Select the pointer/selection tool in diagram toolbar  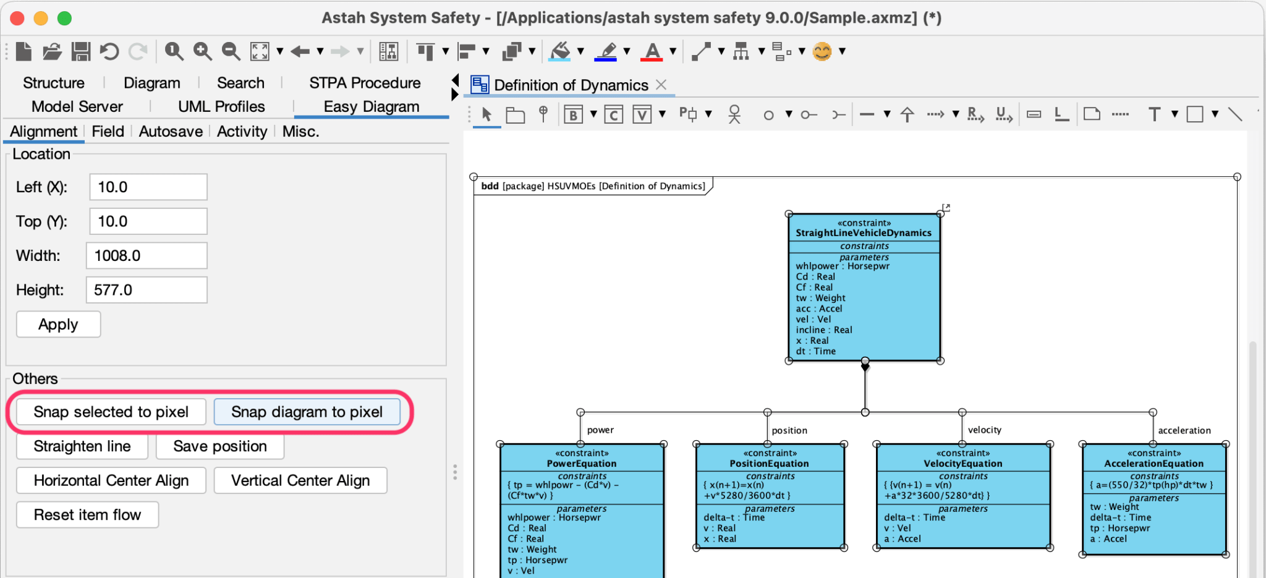[486, 114]
